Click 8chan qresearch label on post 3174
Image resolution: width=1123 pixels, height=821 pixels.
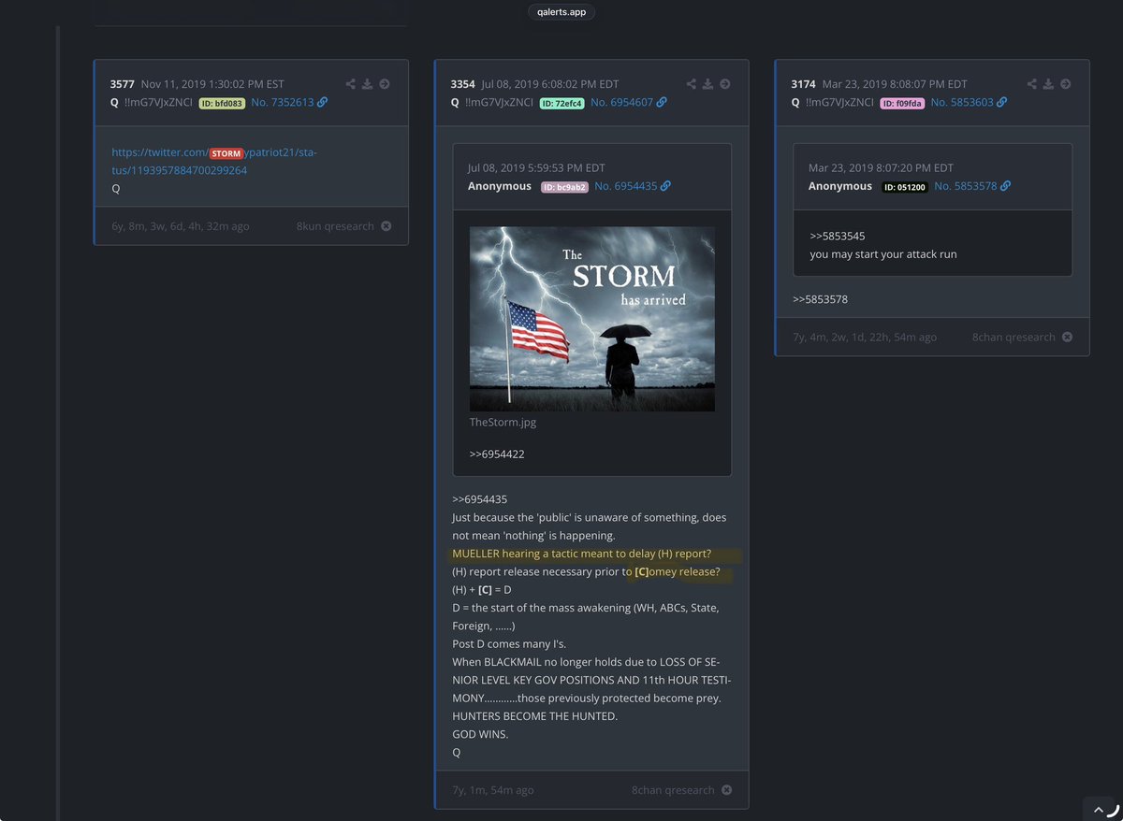pyautogui.click(x=1014, y=337)
